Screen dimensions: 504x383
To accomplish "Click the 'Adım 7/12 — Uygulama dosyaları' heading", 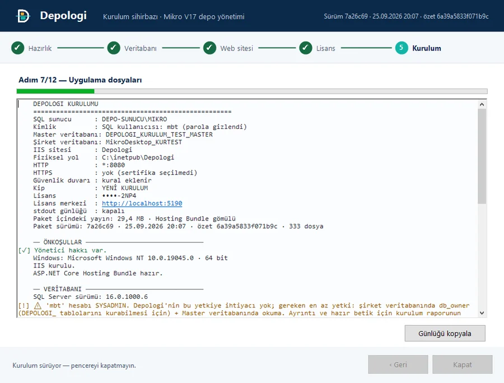I will 80,80.
